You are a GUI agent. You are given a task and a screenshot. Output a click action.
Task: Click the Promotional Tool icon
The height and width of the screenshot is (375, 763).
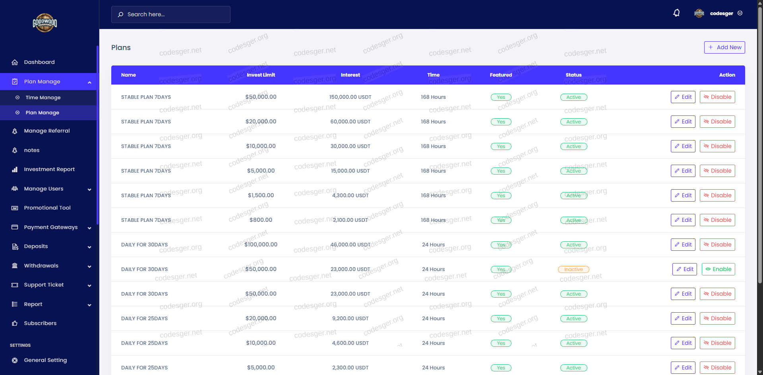coord(15,208)
